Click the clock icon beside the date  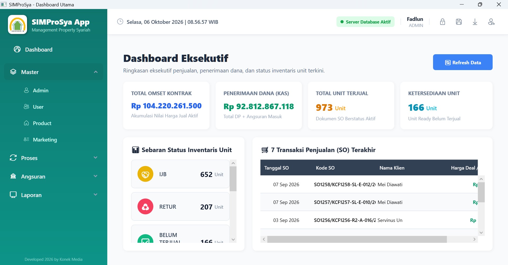click(120, 22)
